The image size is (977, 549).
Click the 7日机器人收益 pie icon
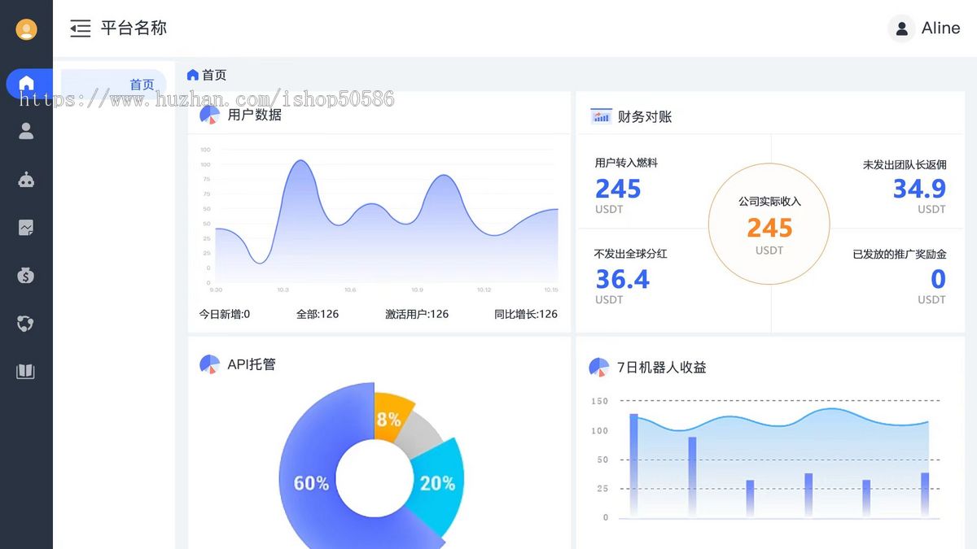tap(599, 368)
